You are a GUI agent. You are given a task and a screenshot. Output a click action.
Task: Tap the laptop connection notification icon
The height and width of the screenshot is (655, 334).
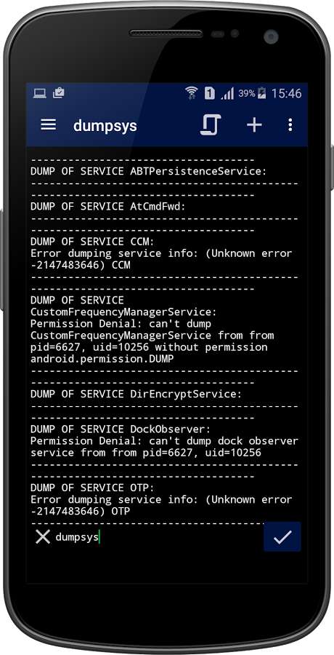40,93
